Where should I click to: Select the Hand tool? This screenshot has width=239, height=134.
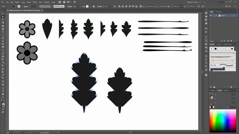[3, 94]
